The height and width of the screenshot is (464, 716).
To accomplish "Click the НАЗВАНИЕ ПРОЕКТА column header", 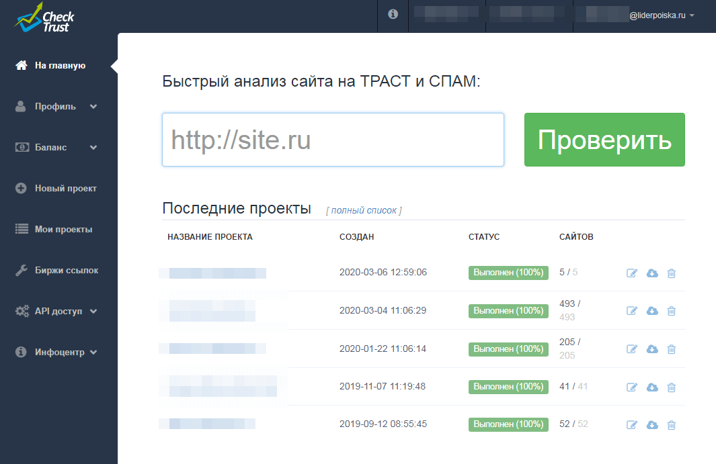I will point(210,237).
